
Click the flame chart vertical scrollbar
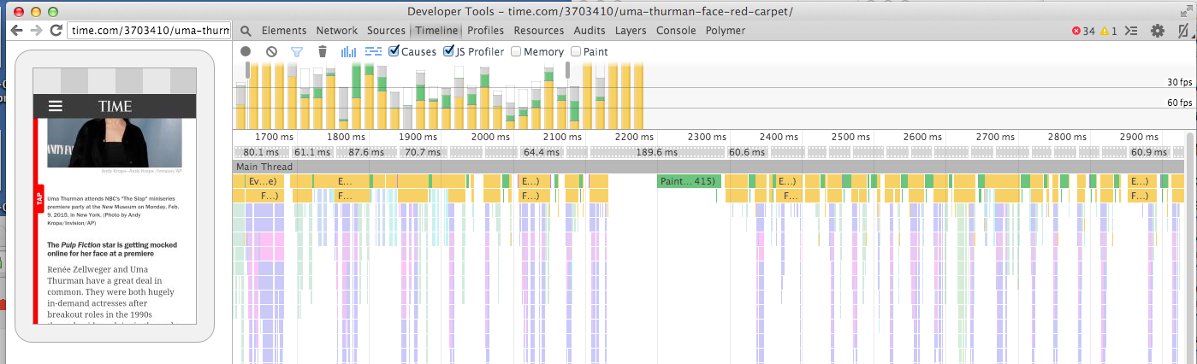point(1190,248)
